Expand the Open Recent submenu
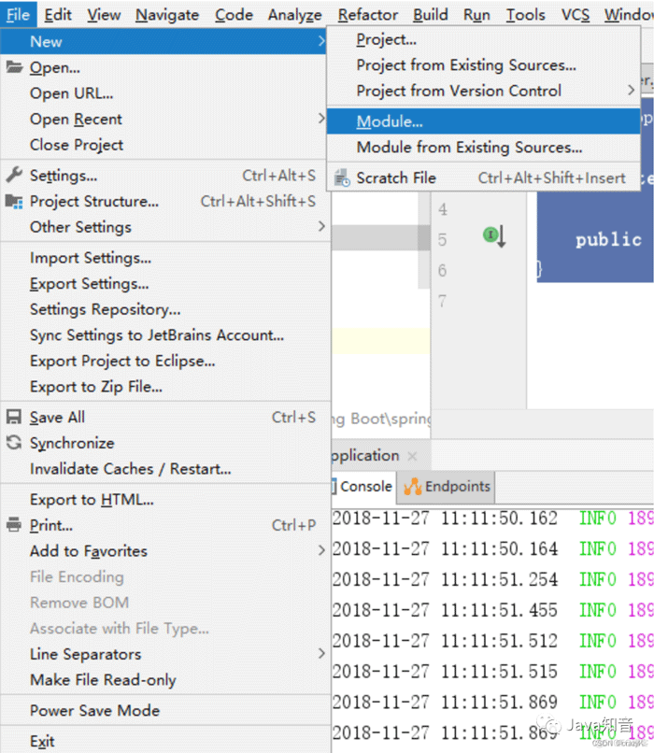The image size is (654, 753). (x=321, y=119)
